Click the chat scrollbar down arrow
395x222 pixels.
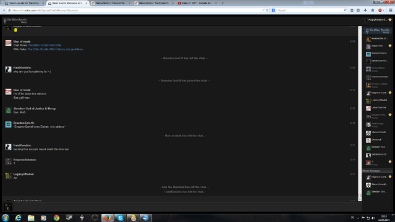point(360,199)
